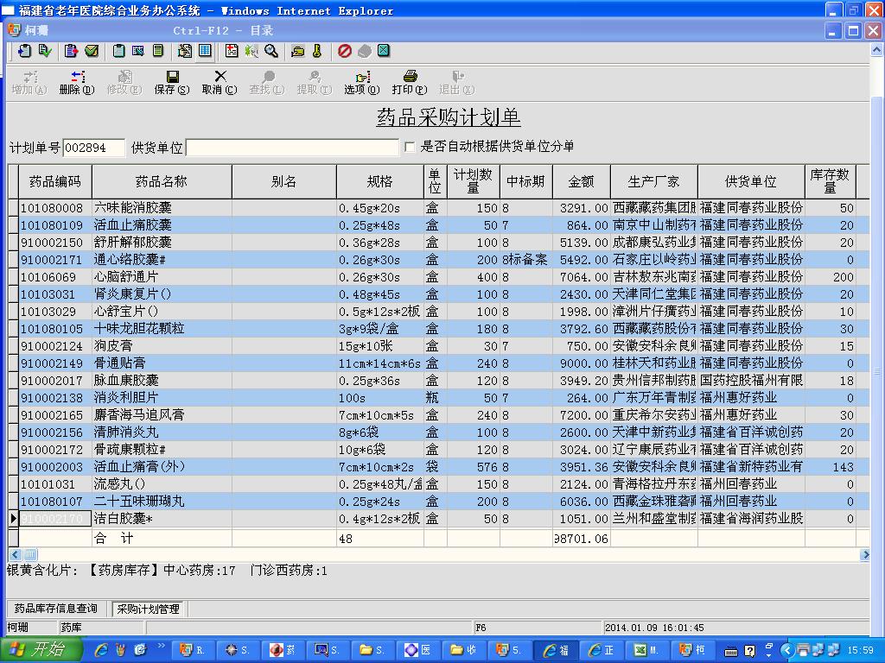Click the row selector for 101080008

[14, 208]
